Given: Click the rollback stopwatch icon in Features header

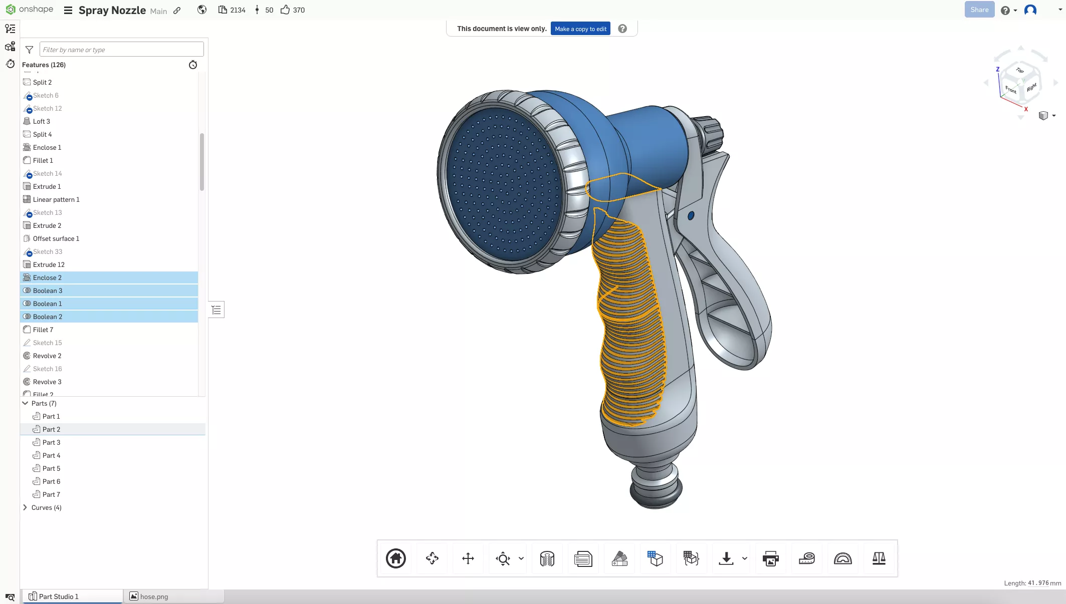Looking at the screenshot, I should (193, 65).
